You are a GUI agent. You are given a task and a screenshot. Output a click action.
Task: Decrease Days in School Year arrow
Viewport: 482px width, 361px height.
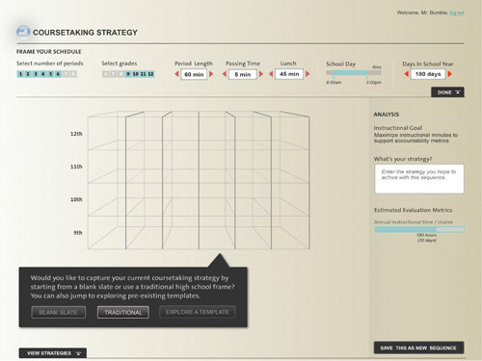pyautogui.click(x=406, y=74)
